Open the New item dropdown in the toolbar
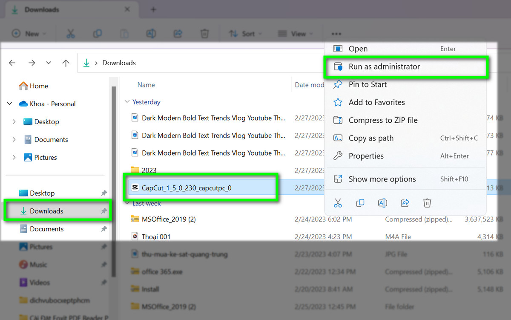 tap(29, 34)
